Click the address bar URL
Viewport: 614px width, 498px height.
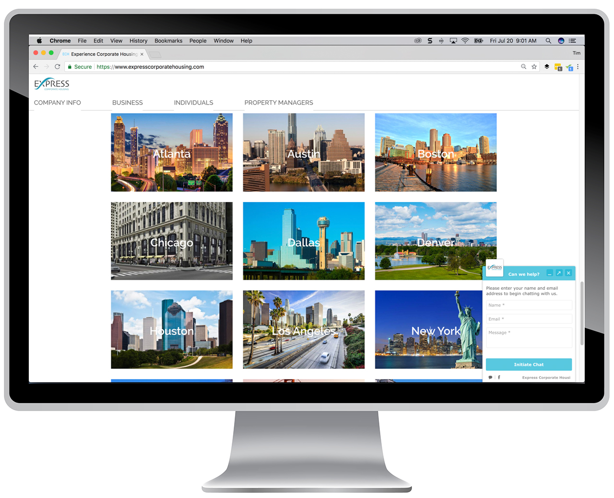click(x=150, y=67)
